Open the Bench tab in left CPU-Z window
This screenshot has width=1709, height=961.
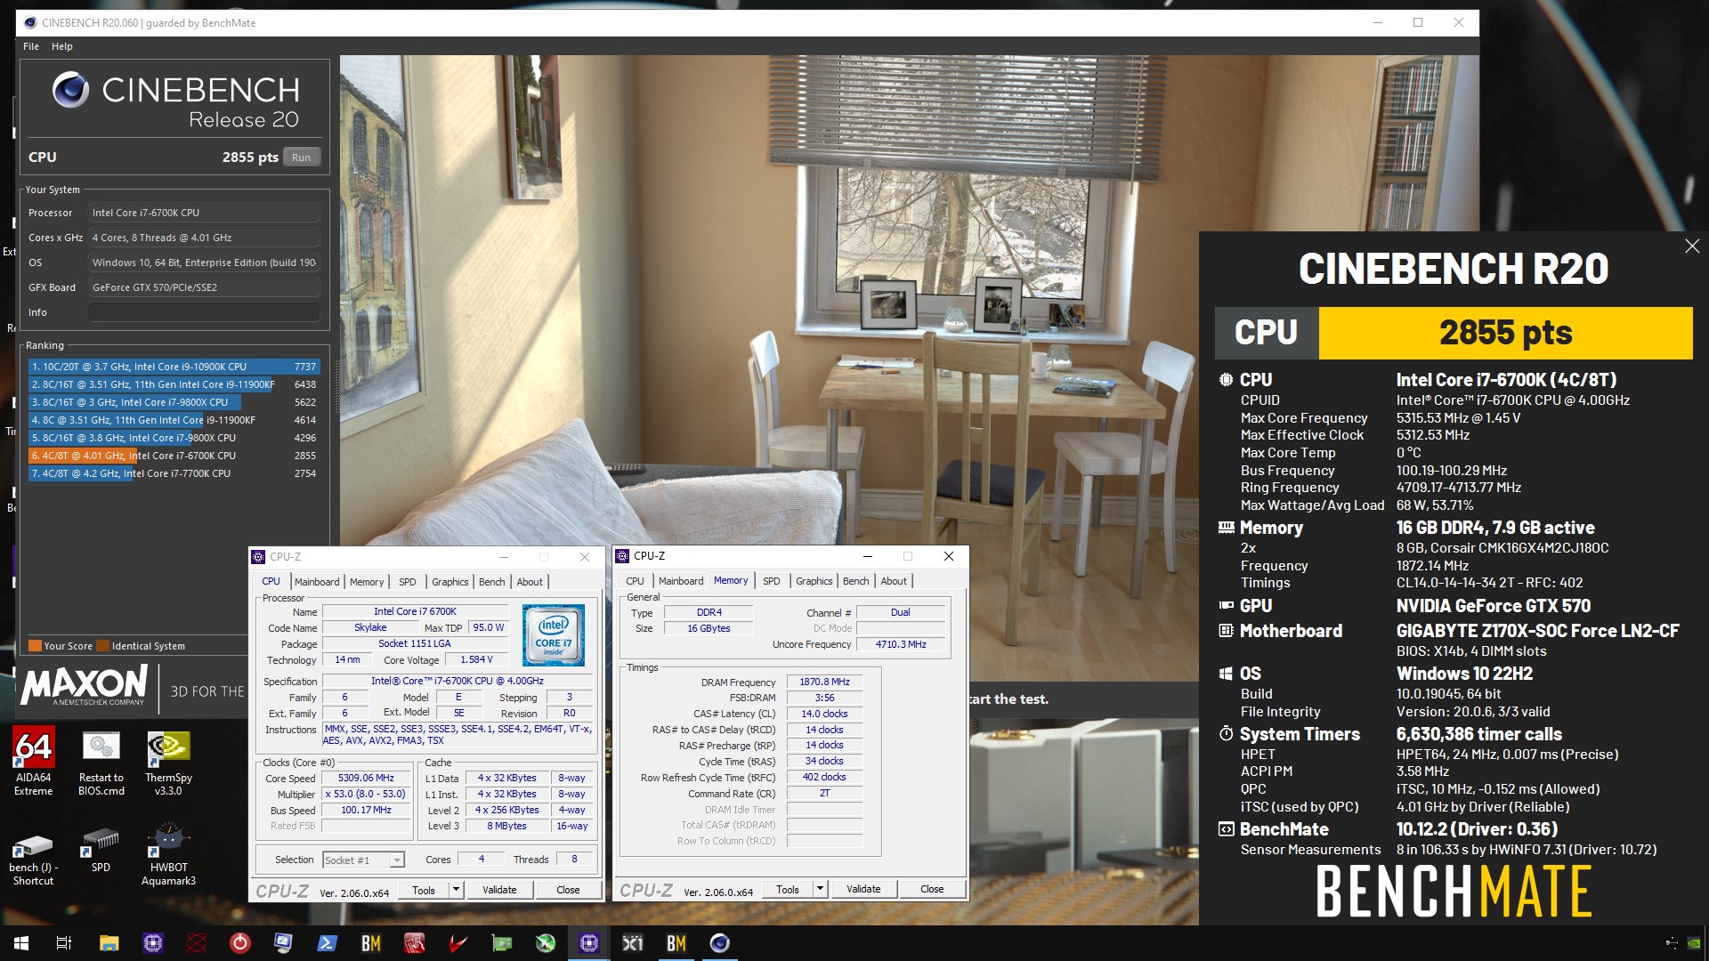pos(491,582)
